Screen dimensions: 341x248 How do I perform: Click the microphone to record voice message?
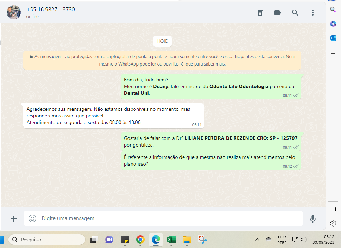pyautogui.click(x=312, y=219)
